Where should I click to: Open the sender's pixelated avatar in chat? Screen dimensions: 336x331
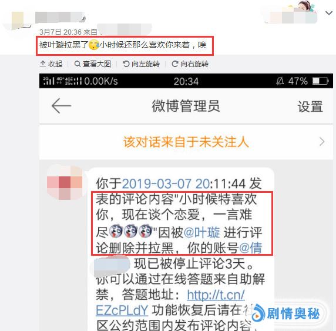point(65,183)
